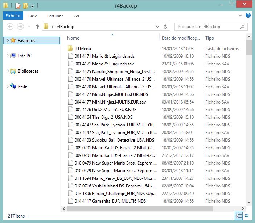Expand the Rede tree node

(8, 86)
